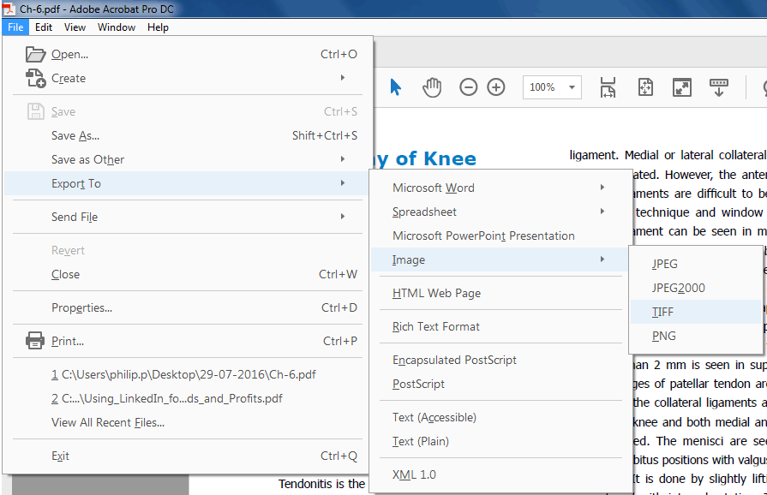Click the printer icon beside Print
This screenshot has width=767, height=495.
pyautogui.click(x=35, y=341)
